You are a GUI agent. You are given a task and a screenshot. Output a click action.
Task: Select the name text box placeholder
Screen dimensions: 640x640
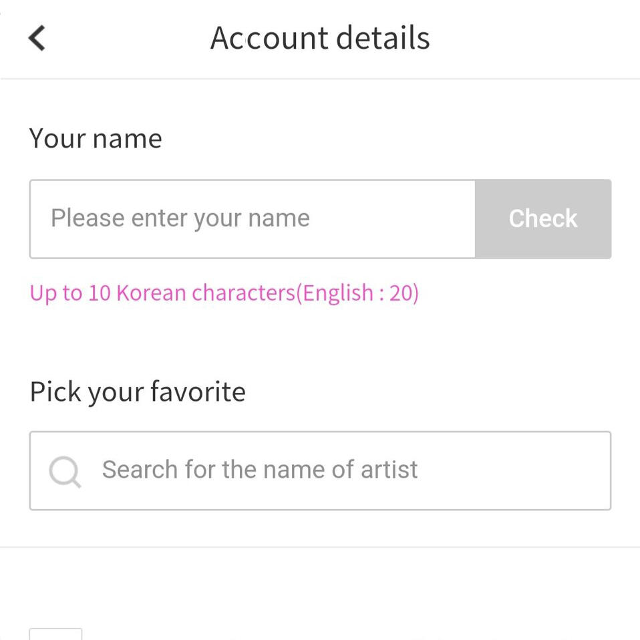(x=180, y=219)
